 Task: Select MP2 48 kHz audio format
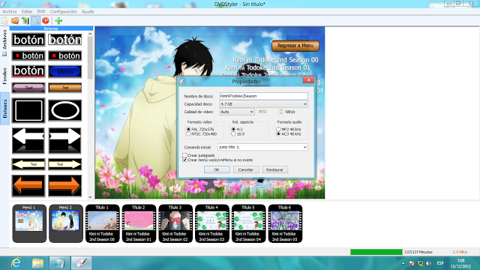(x=278, y=130)
